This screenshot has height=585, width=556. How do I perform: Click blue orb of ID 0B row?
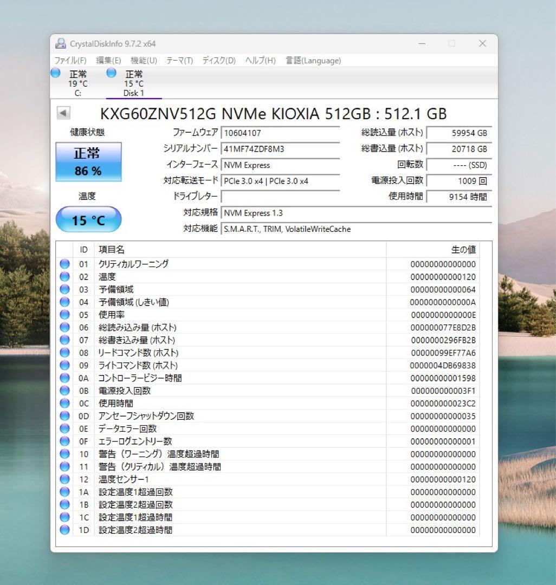coord(64,391)
